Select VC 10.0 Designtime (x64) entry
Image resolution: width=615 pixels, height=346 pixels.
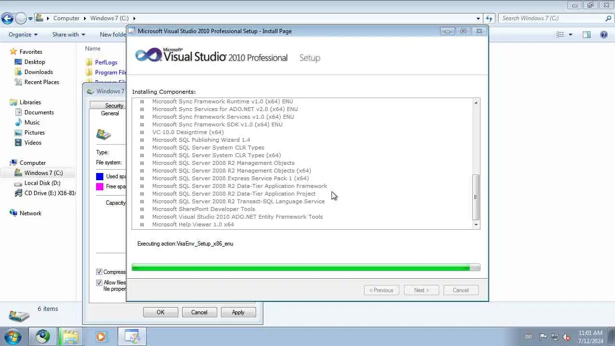(188, 132)
